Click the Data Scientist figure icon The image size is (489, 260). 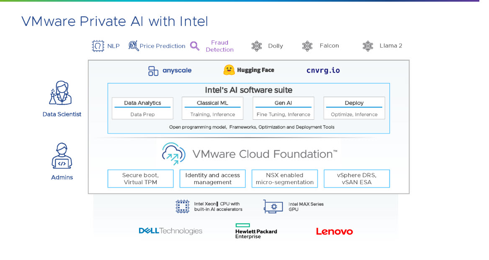61,93
